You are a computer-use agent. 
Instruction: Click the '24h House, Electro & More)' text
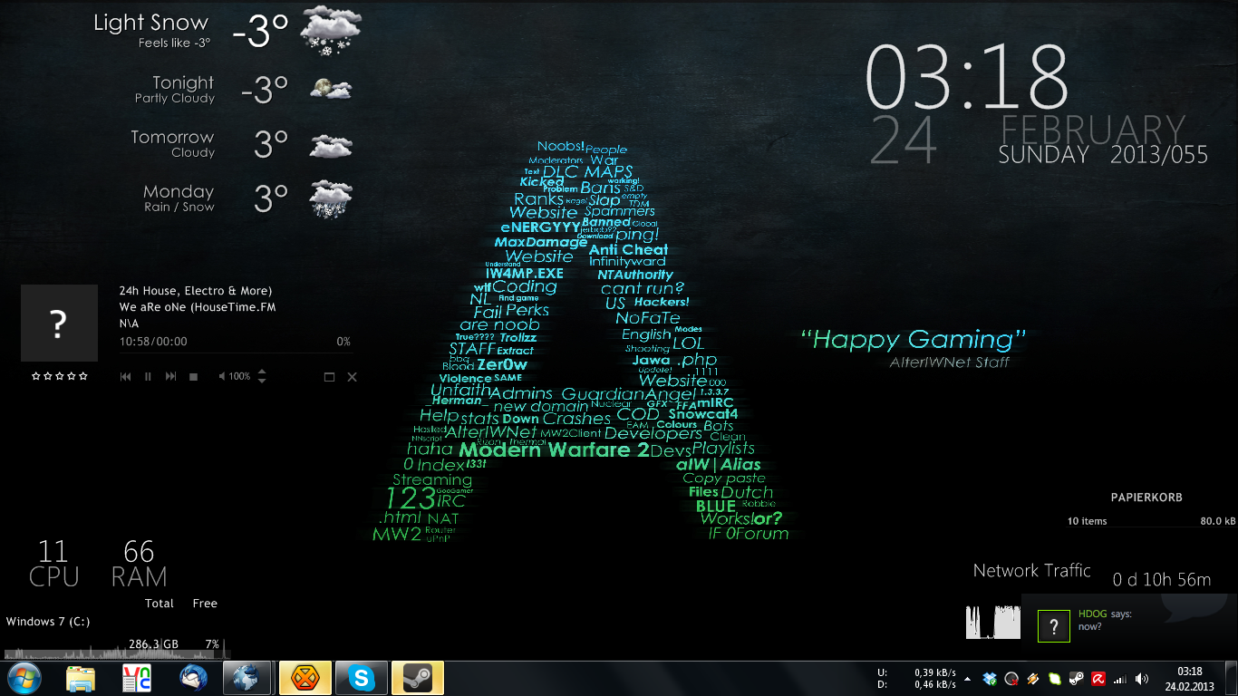[196, 291]
